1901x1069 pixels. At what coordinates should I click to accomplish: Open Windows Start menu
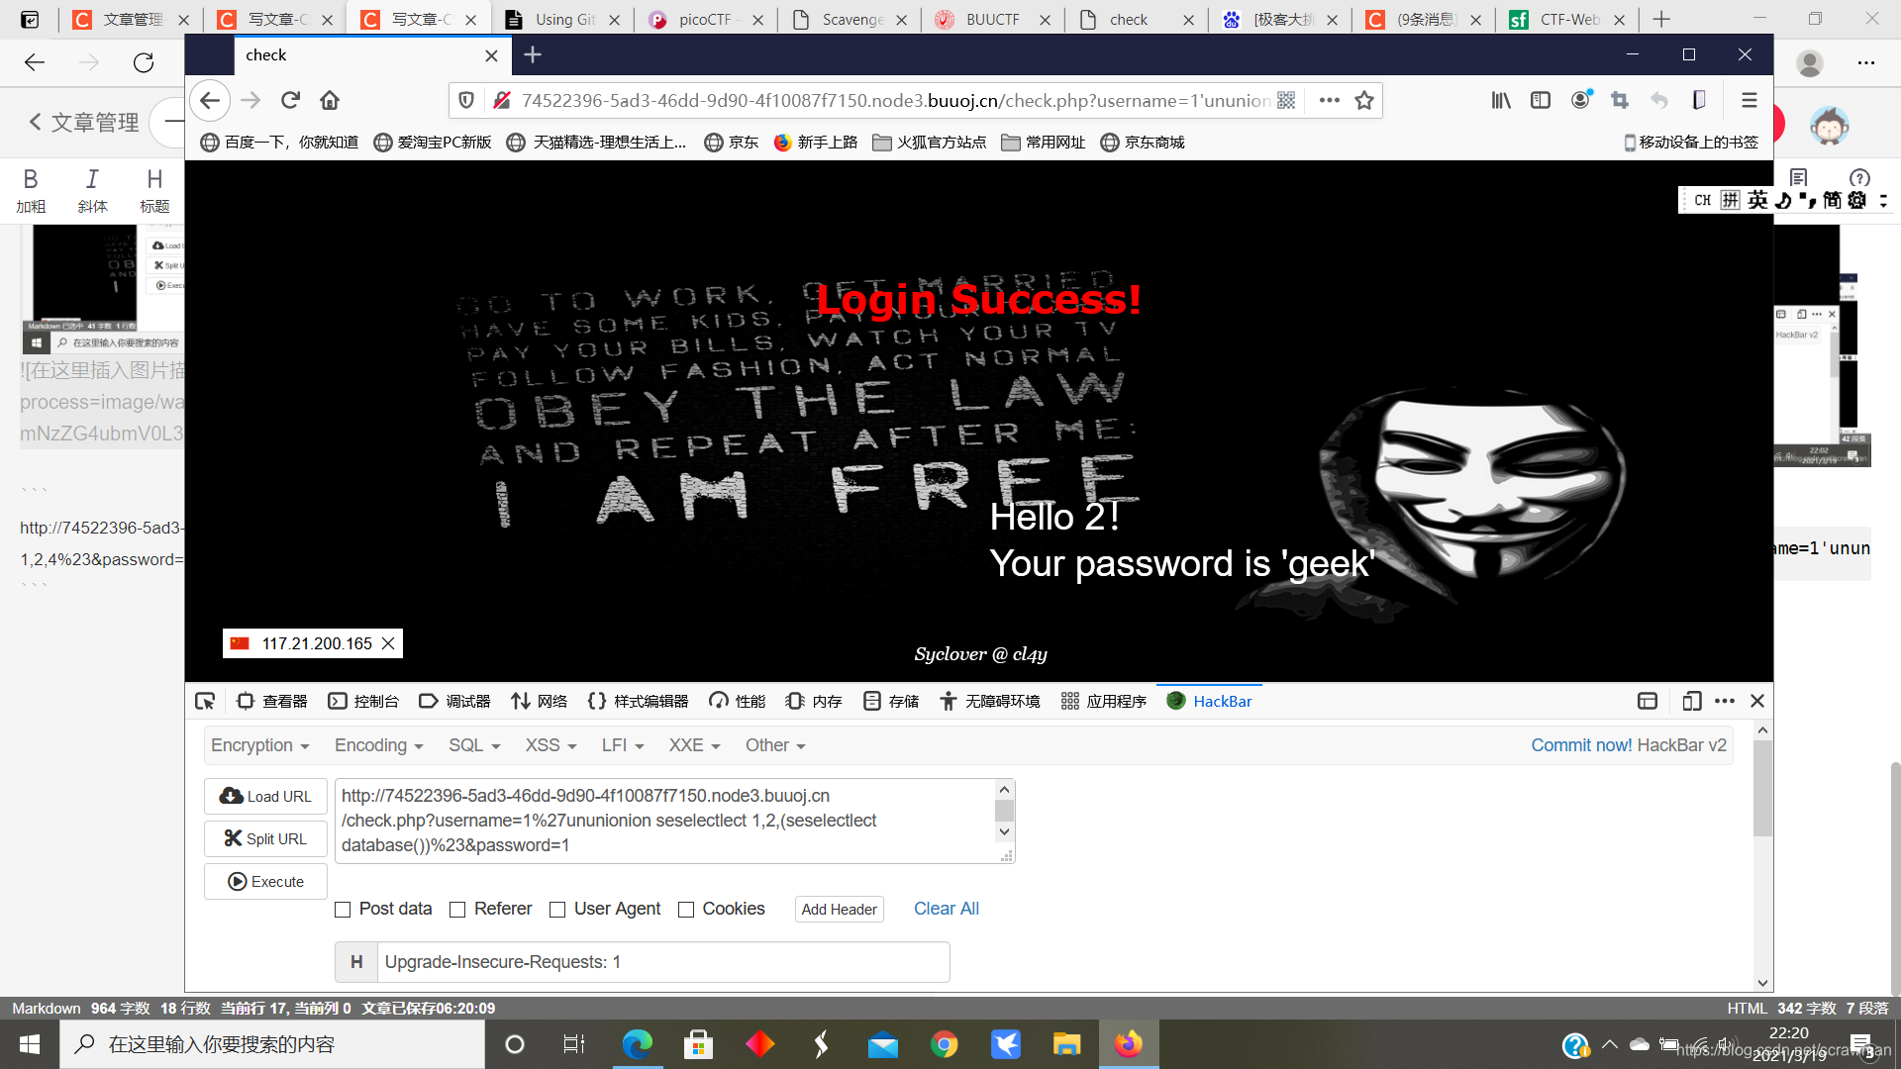pos(30,1044)
